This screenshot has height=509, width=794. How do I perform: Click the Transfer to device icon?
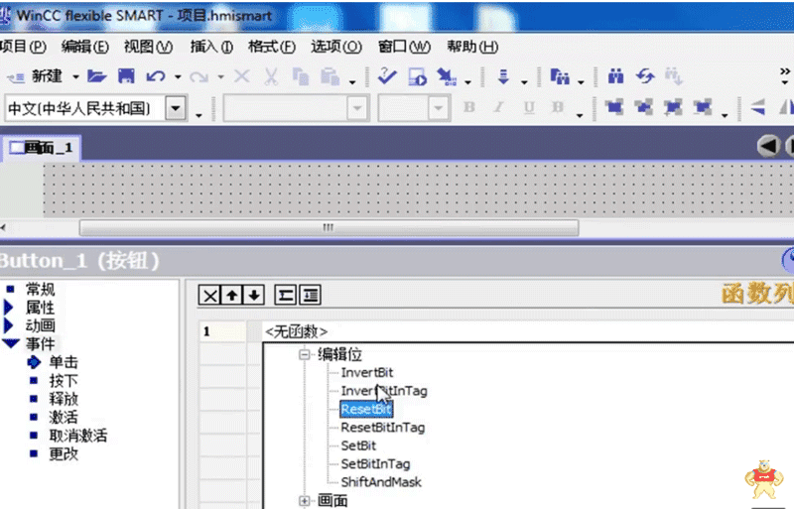pos(447,77)
